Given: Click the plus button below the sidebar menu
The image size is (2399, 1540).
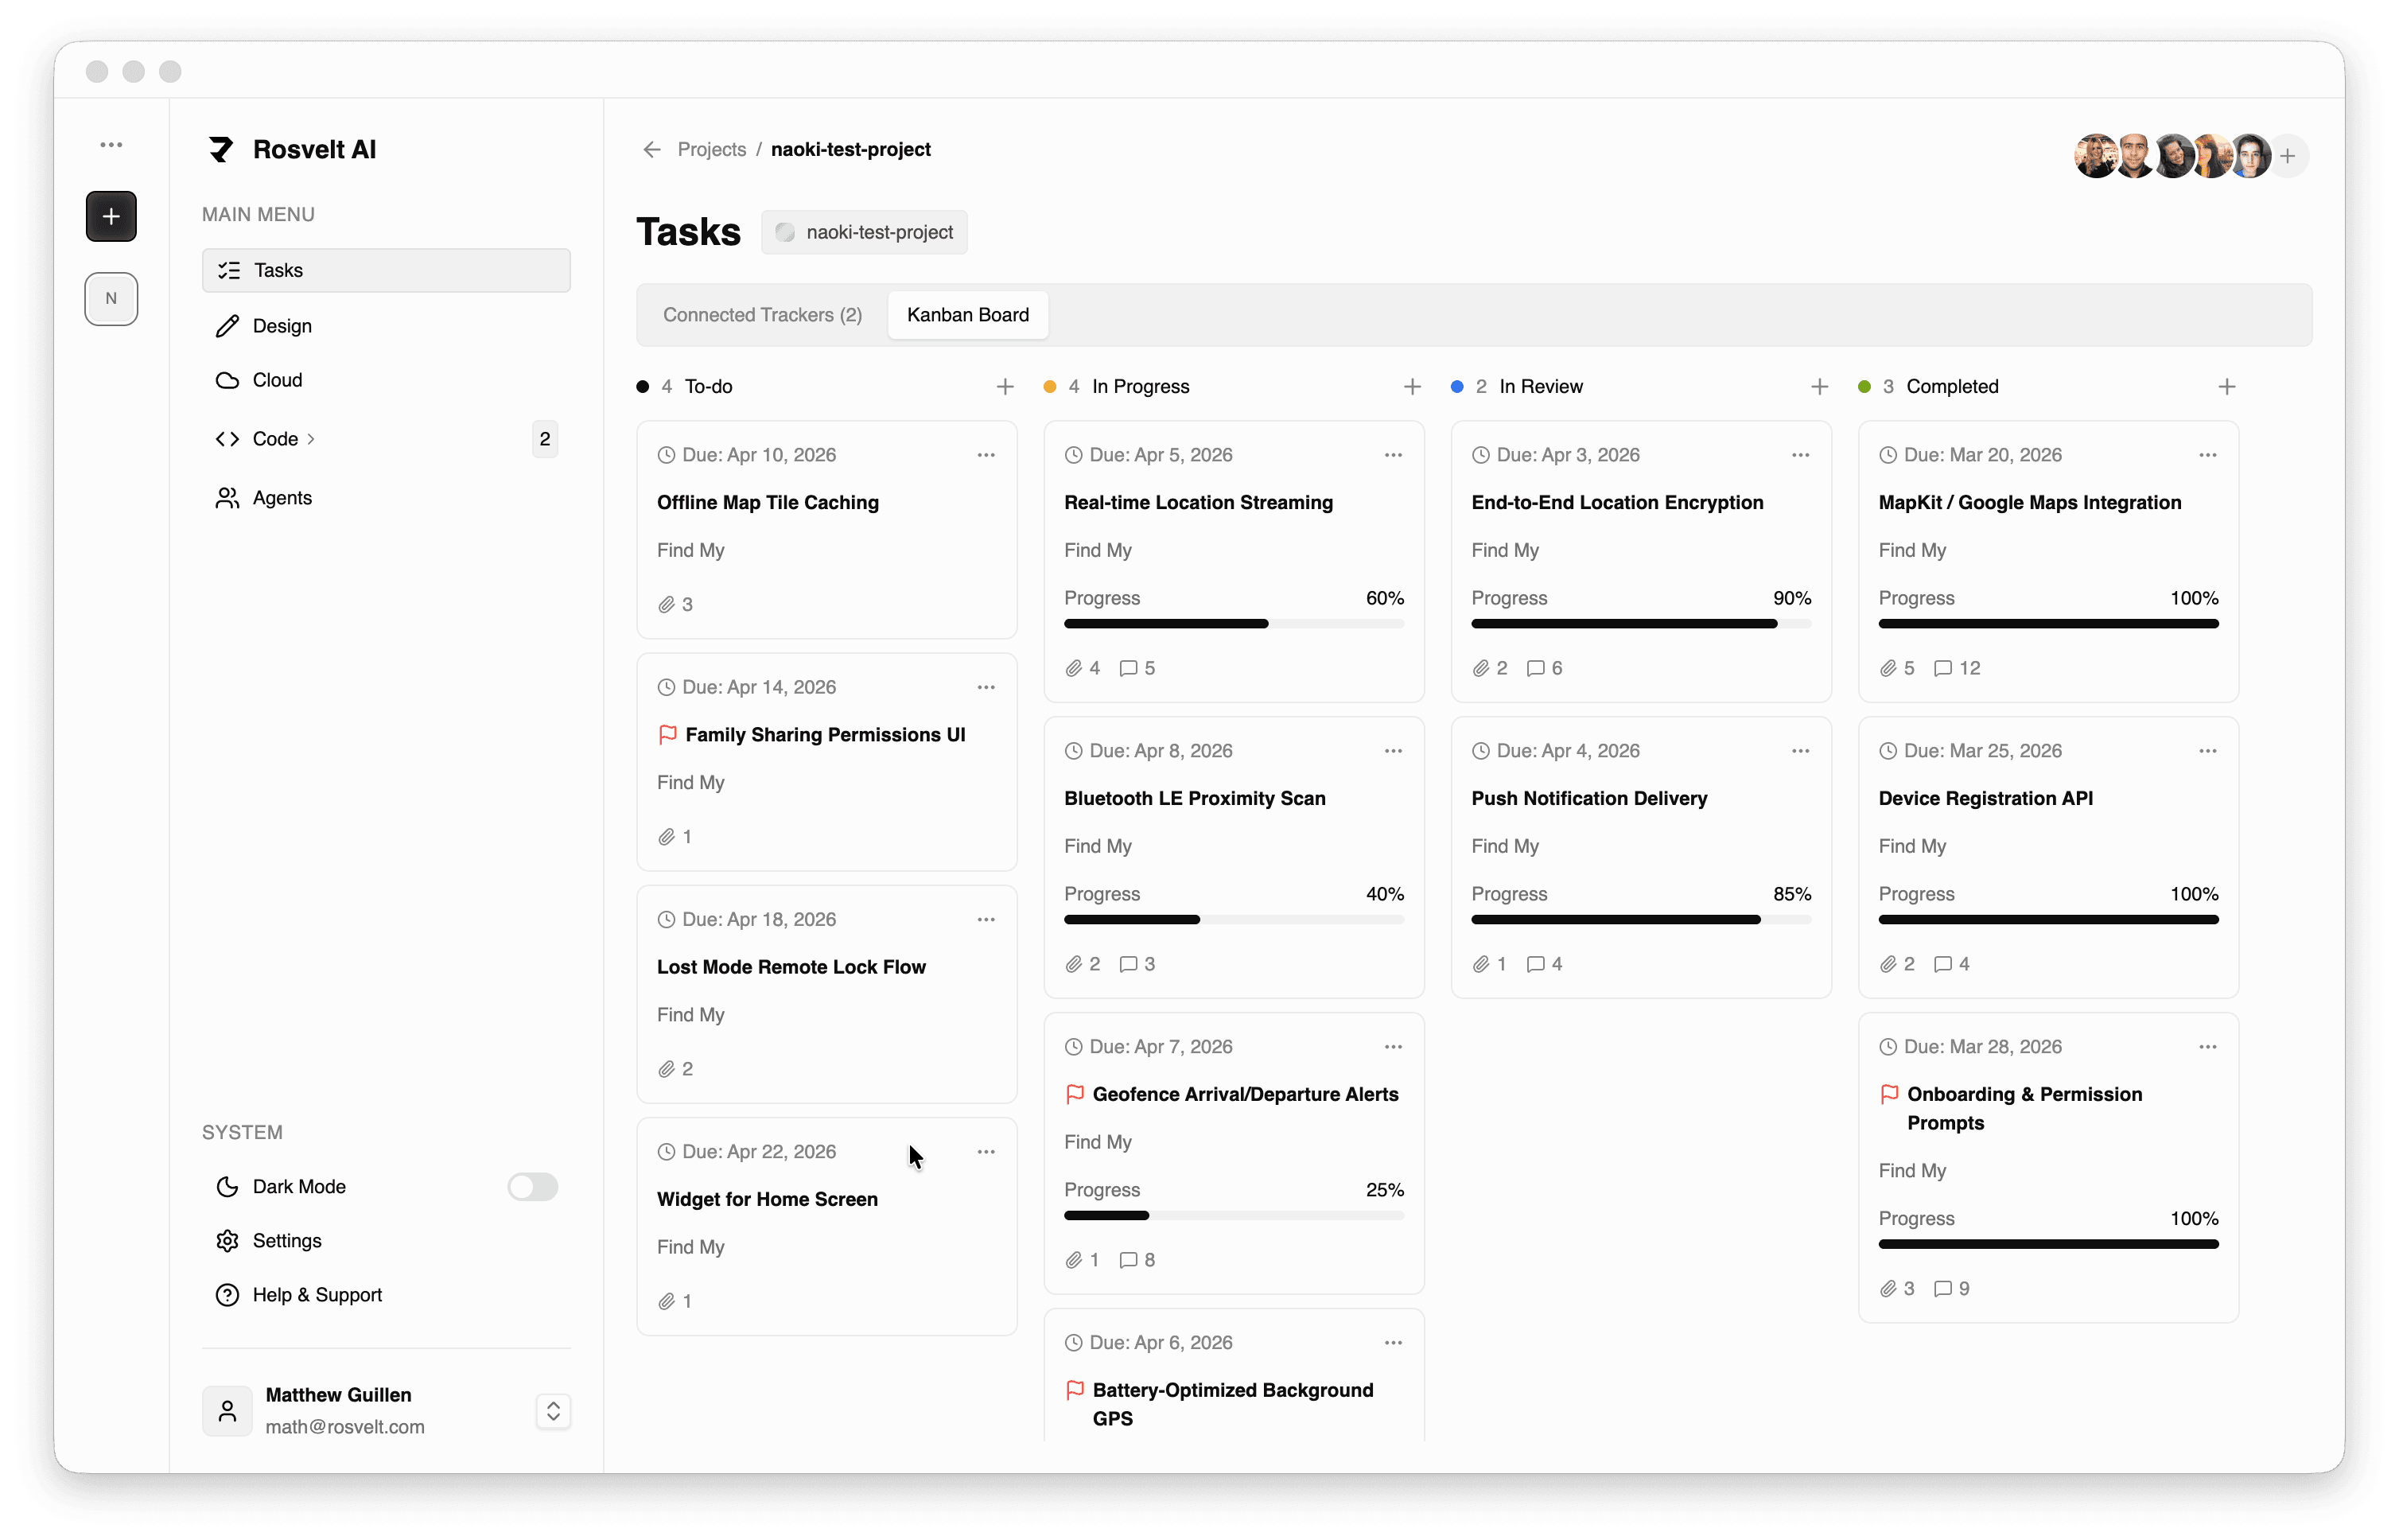Looking at the screenshot, I should pyautogui.click(x=111, y=216).
